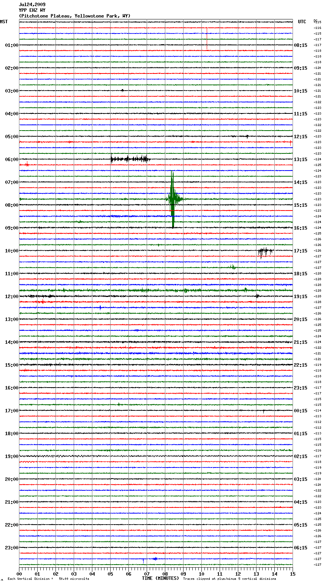Click the MST timezone header
Viewport: 323px width, 584px height.
click(x=4, y=22)
